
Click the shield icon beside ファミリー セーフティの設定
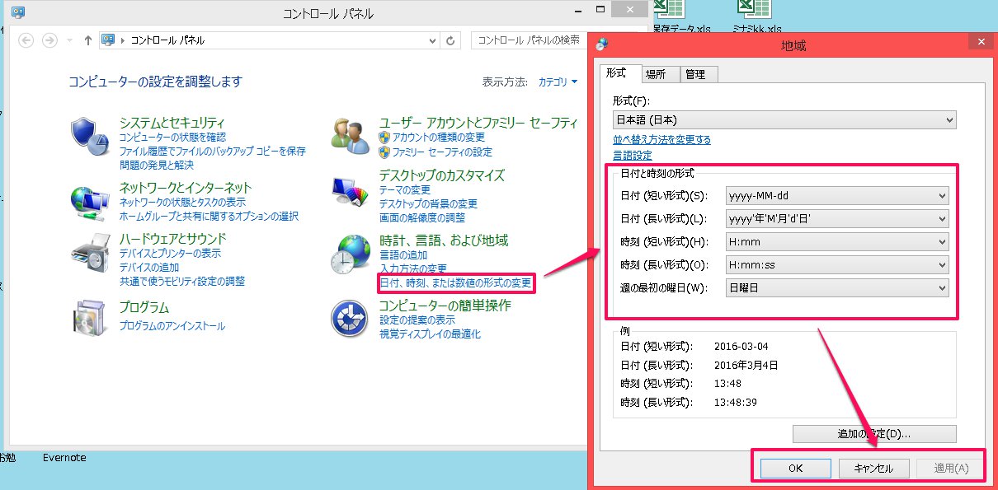(384, 152)
